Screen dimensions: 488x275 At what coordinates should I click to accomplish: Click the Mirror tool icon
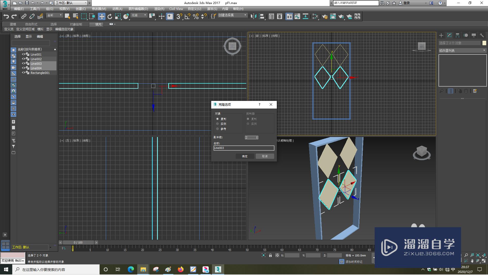pyautogui.click(x=253, y=17)
